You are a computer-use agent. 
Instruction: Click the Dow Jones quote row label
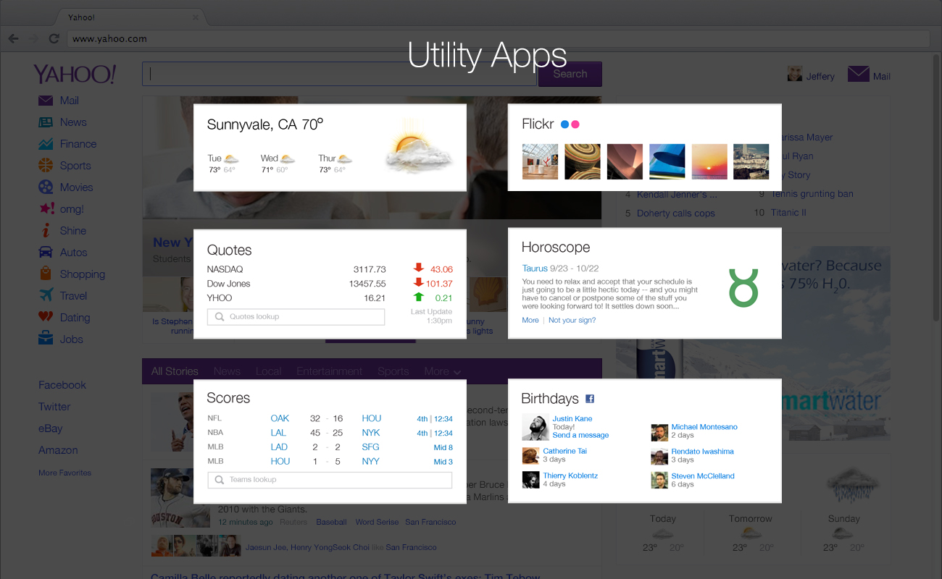click(x=230, y=284)
